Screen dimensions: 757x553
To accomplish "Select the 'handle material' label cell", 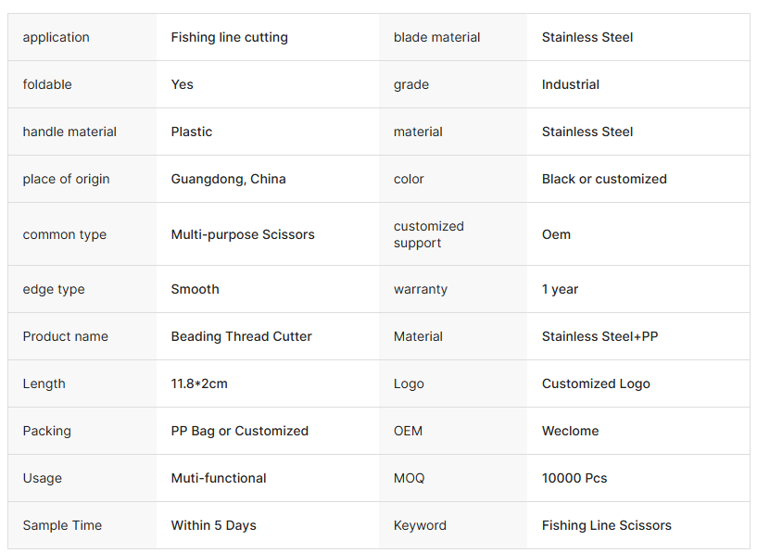I will [x=69, y=132].
